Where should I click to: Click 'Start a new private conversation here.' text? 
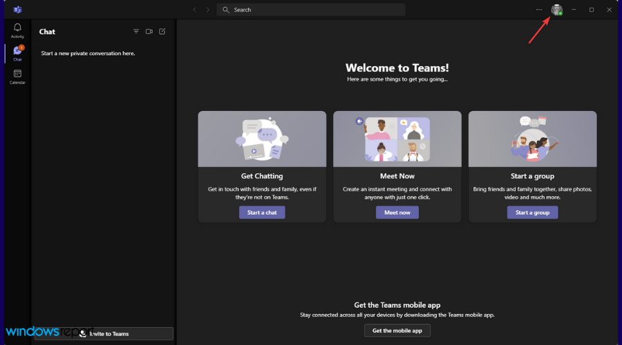coord(88,53)
